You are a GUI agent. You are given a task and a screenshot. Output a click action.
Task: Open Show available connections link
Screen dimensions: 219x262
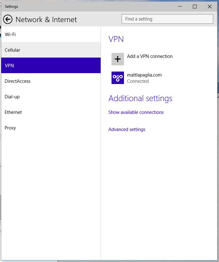[136, 112]
